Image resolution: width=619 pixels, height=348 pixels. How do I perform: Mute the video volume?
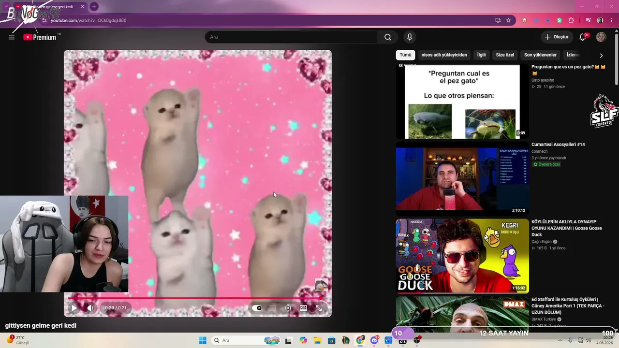click(90, 308)
